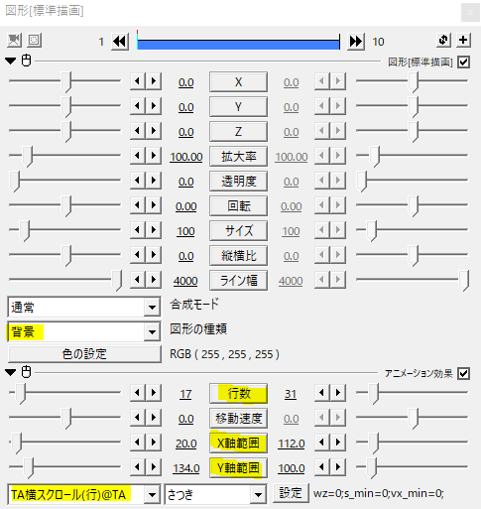Viewport: 481px width, 509px height.
Task: Jump to the object's last frame
Action: [356, 42]
